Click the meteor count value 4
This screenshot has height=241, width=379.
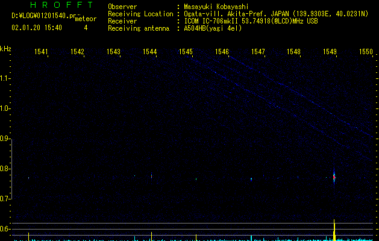pyautogui.click(x=86, y=28)
